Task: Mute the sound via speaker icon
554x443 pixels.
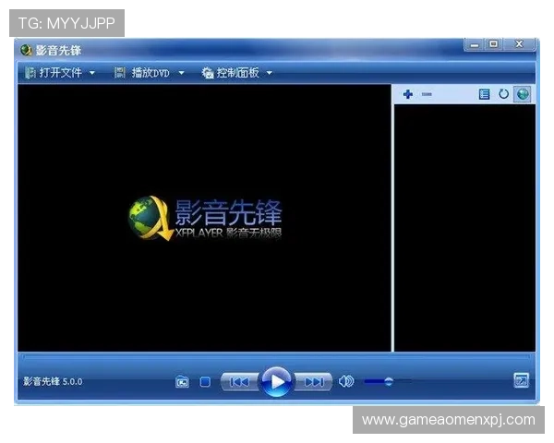Action: (346, 381)
